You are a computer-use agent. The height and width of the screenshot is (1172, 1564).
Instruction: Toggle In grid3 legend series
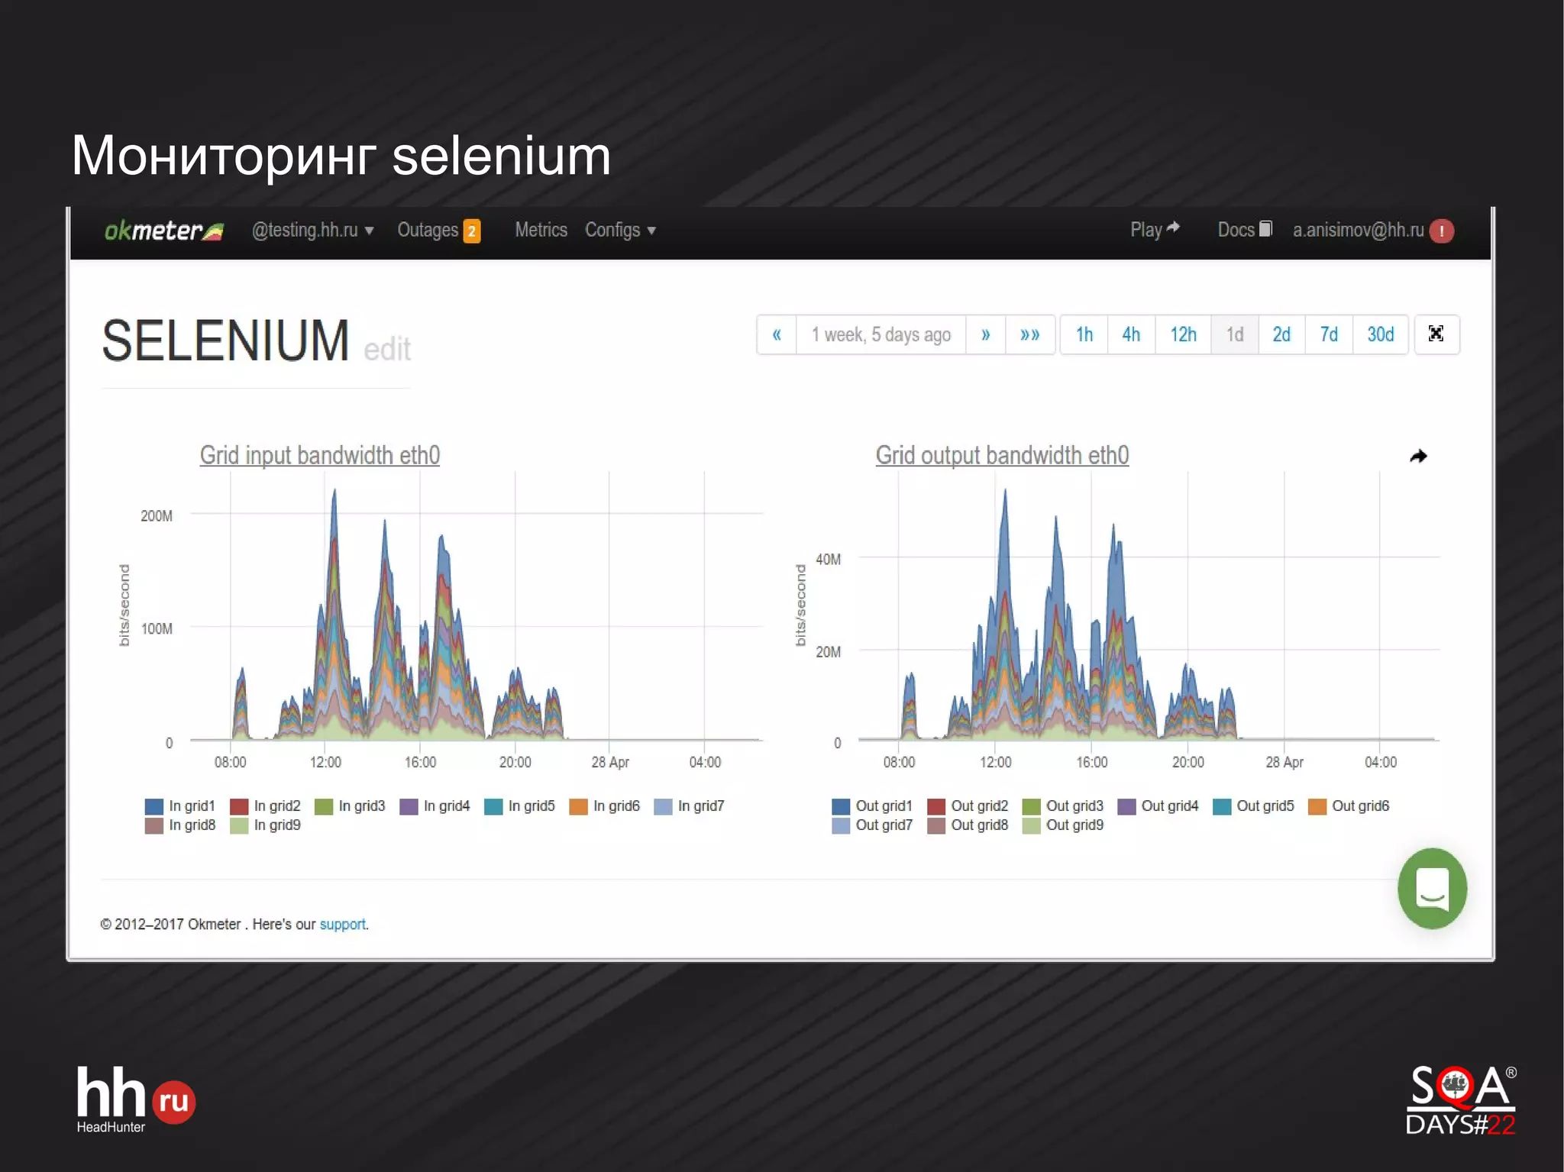[x=350, y=806]
